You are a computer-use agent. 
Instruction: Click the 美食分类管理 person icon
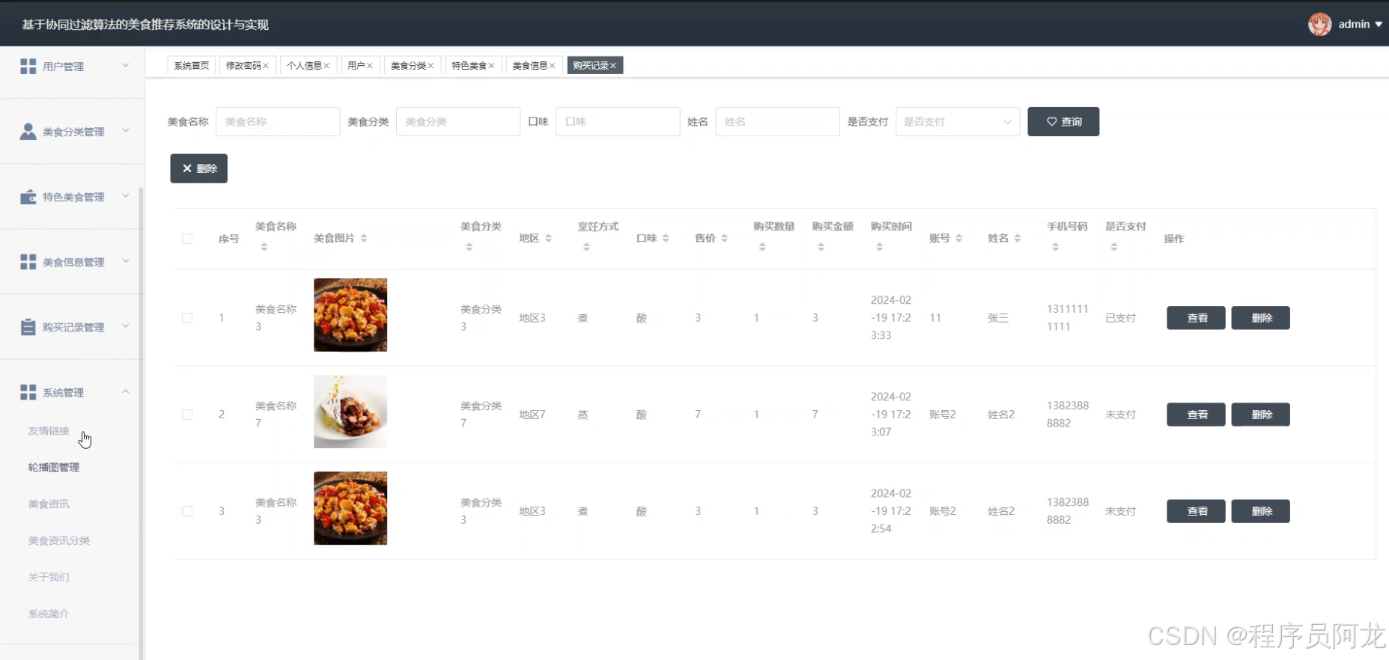(28, 132)
